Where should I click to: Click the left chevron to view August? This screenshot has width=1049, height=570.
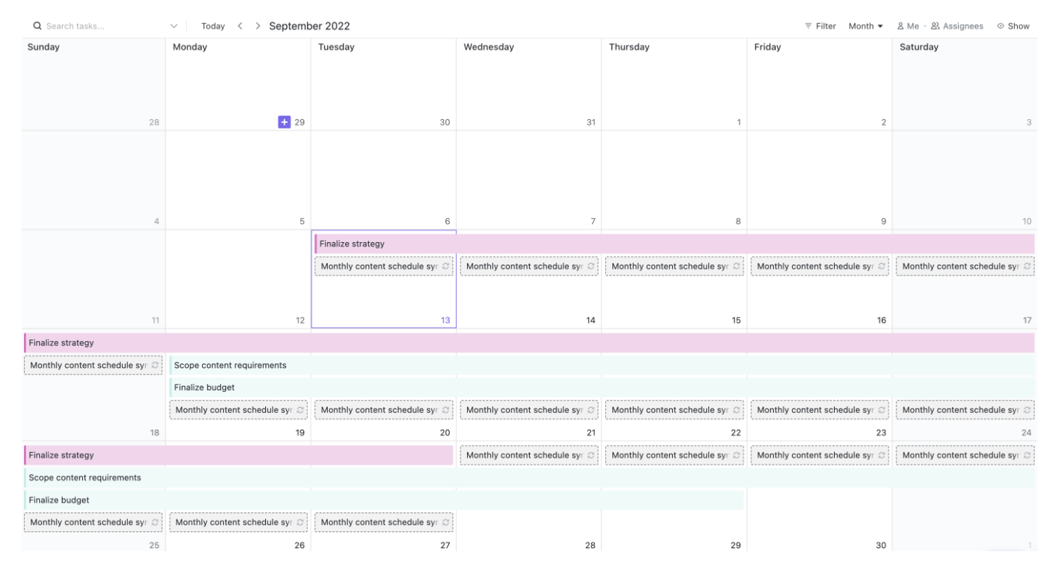(240, 25)
